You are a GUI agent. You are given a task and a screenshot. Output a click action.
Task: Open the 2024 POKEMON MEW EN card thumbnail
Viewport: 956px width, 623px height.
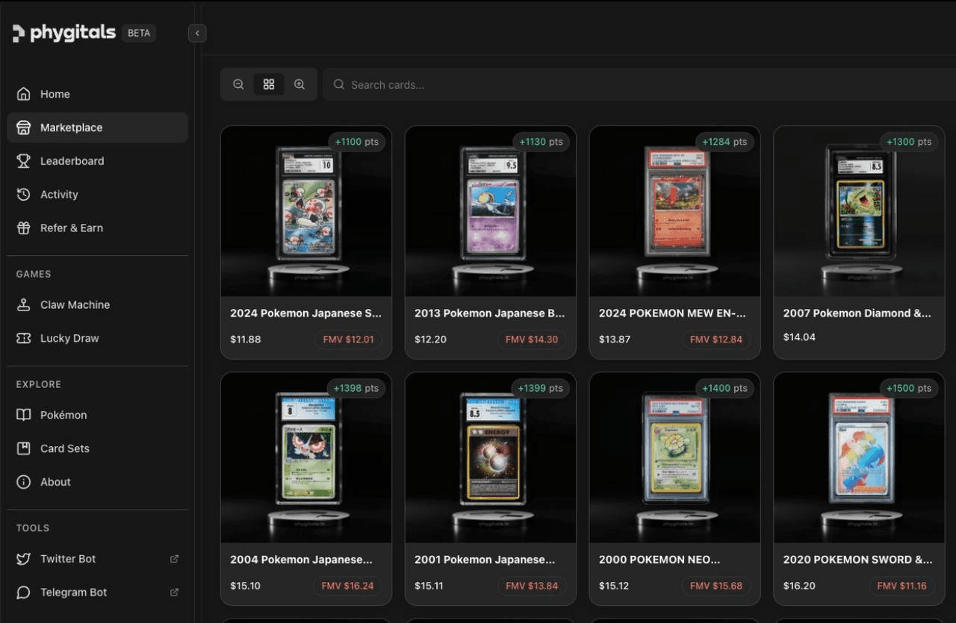(675, 211)
